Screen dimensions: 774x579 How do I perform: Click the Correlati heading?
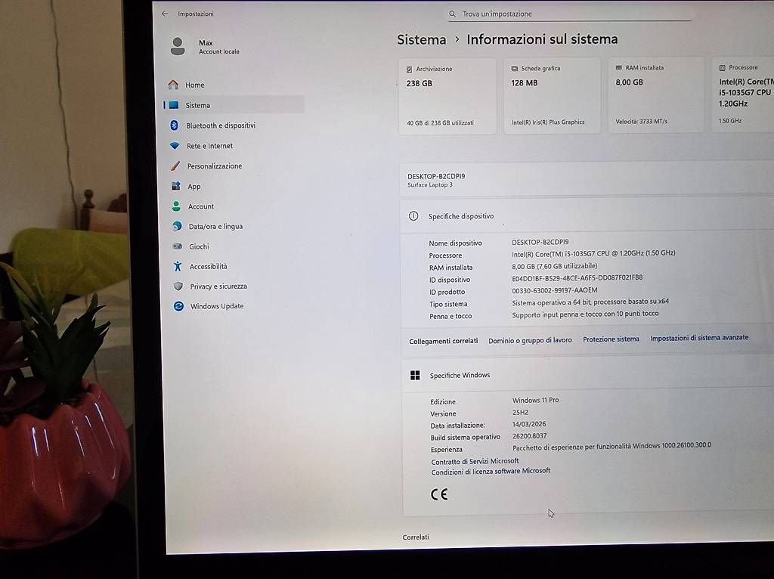(416, 537)
